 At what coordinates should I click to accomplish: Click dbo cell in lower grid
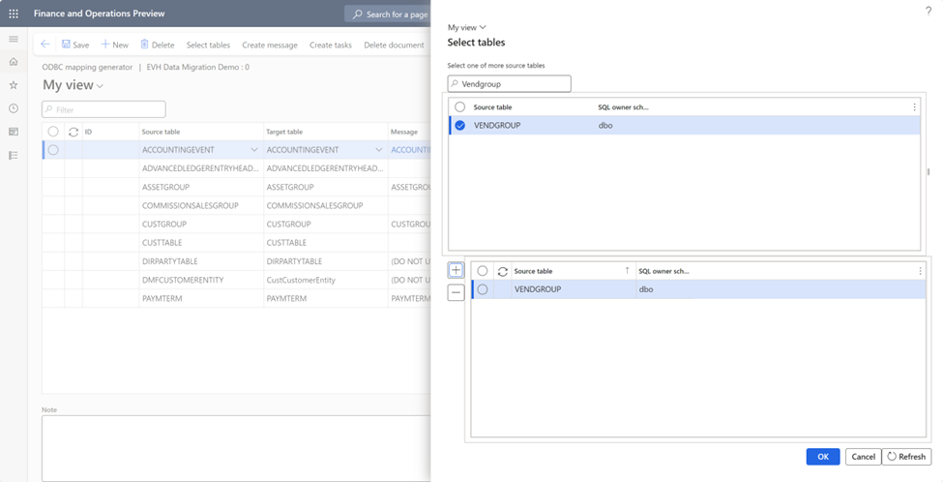[x=646, y=289]
